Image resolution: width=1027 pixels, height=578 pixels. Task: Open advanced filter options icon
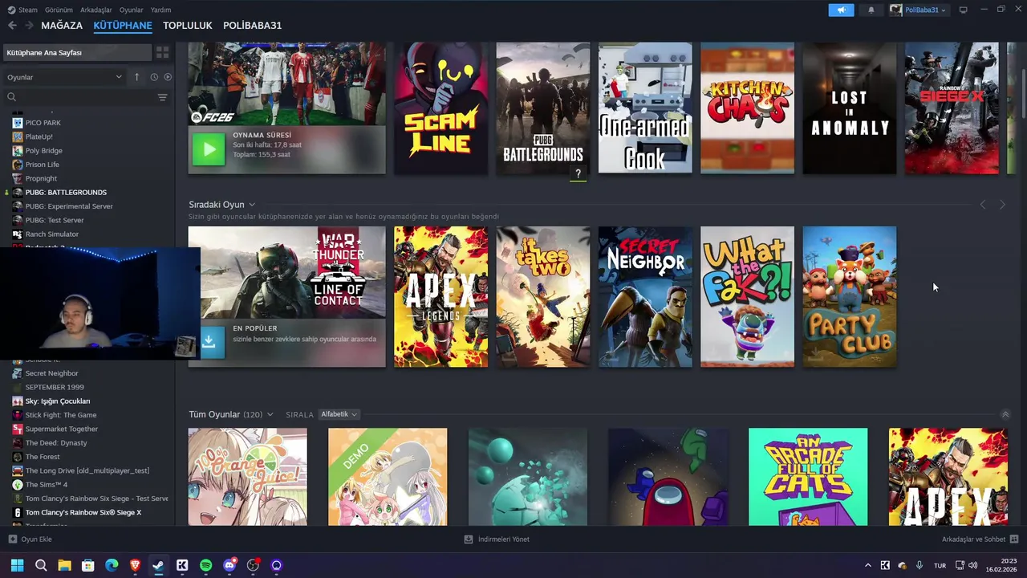163,97
